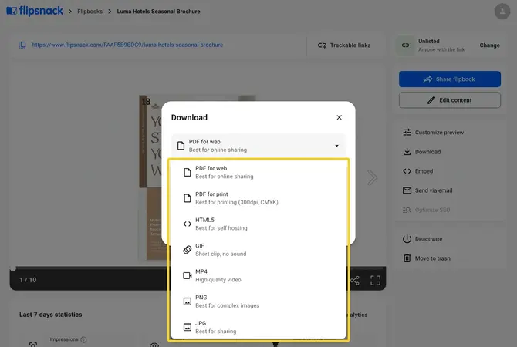Click the Customize preview sliders icon
The height and width of the screenshot is (347, 517).
(407, 133)
